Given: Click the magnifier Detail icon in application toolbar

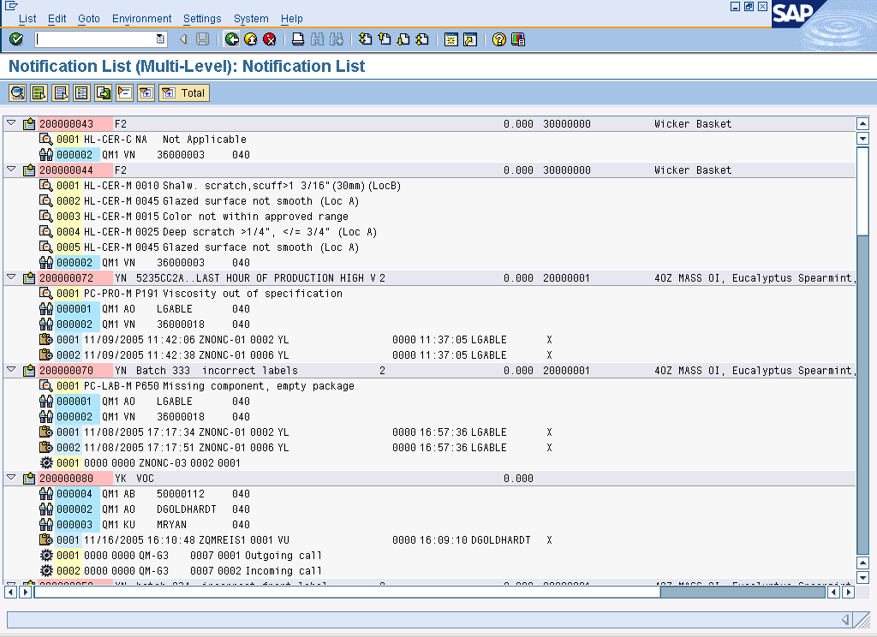Looking at the screenshot, I should pyautogui.click(x=17, y=92).
